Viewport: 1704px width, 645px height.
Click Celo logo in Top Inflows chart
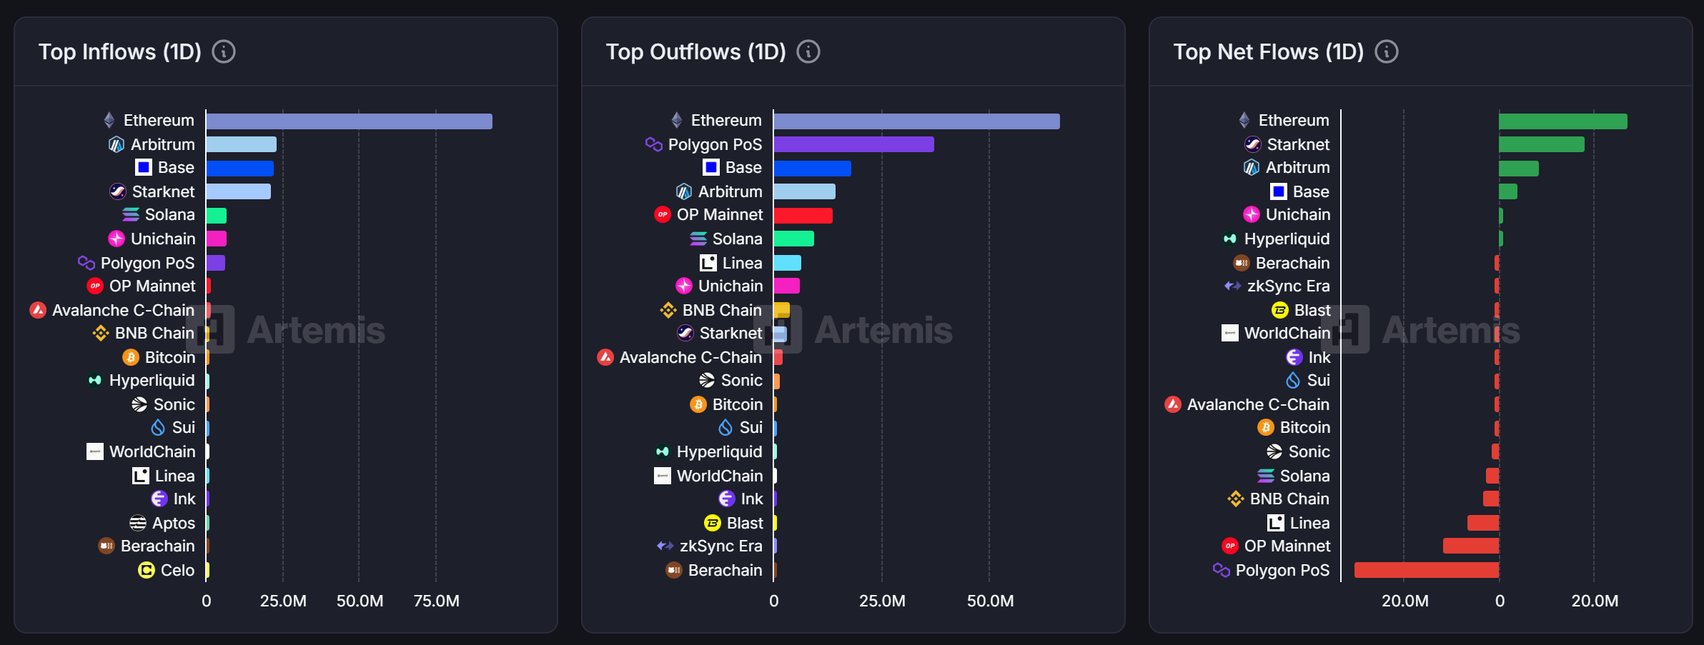point(147,570)
